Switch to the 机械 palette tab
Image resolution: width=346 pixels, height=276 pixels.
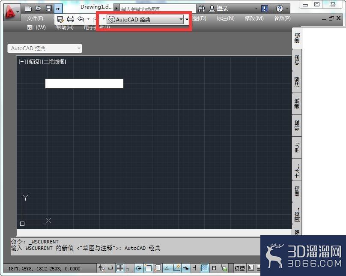297,126
